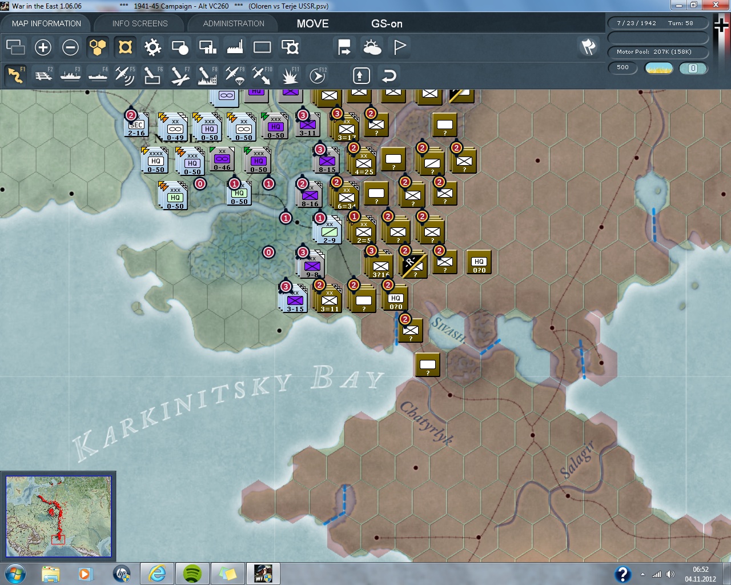Click the 500 value box

tap(622, 67)
